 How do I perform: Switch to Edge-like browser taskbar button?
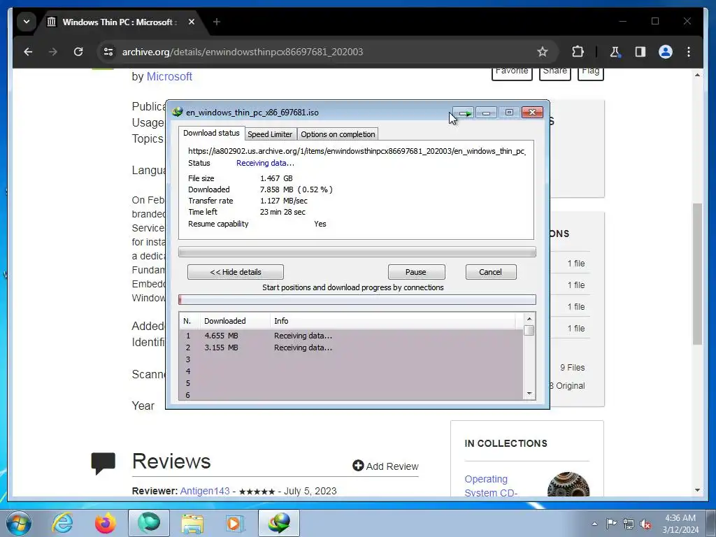click(149, 523)
